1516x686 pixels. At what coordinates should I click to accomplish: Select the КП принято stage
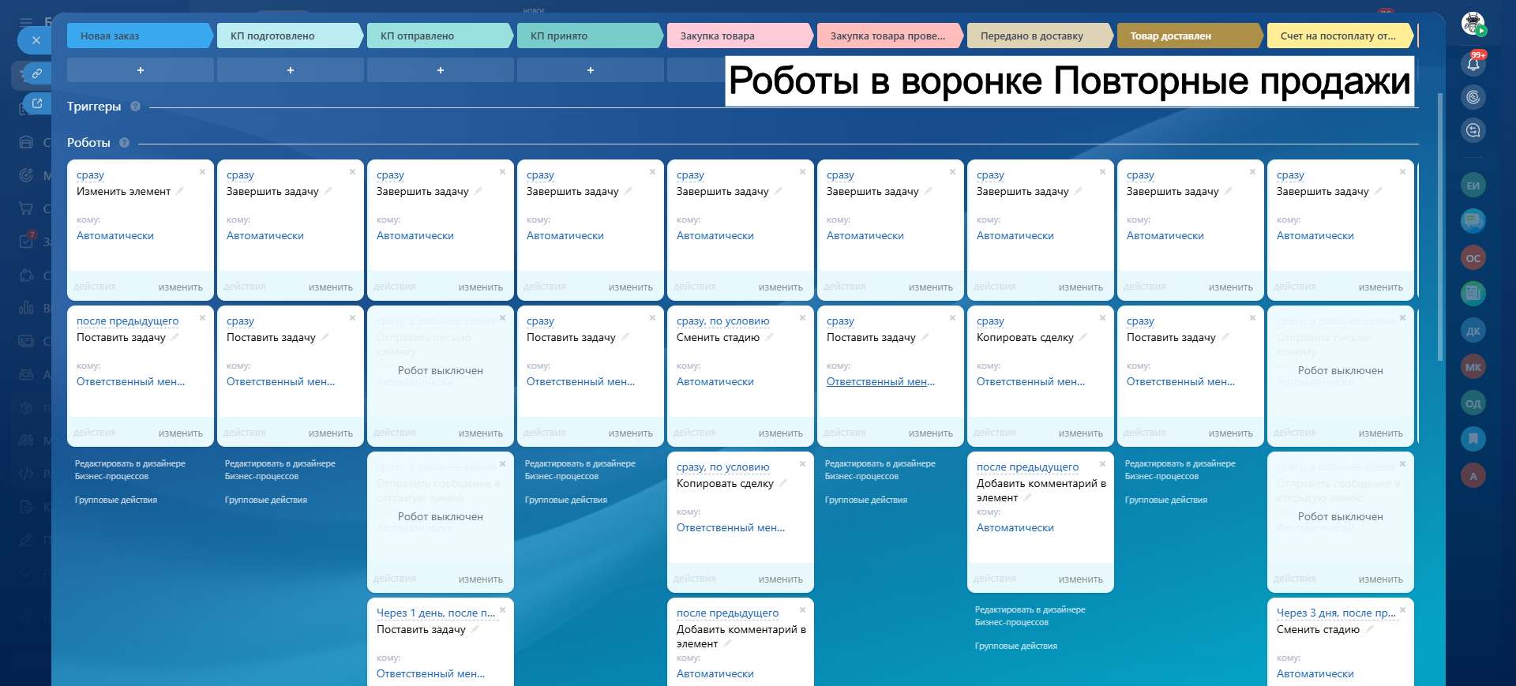pyautogui.click(x=588, y=36)
